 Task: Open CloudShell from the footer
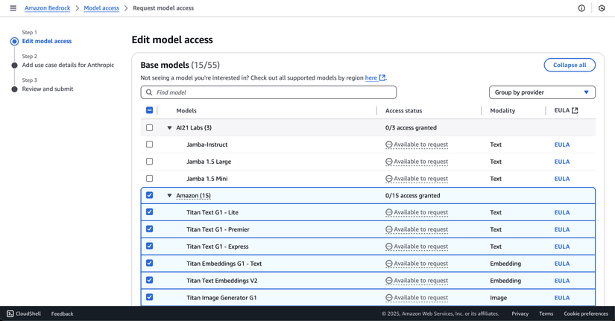(x=24, y=314)
